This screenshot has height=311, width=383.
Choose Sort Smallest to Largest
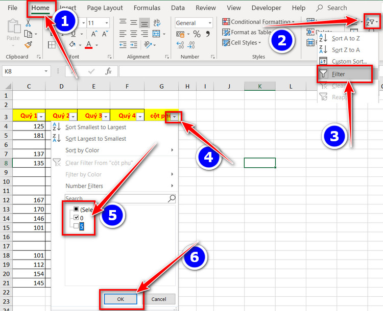95,127
